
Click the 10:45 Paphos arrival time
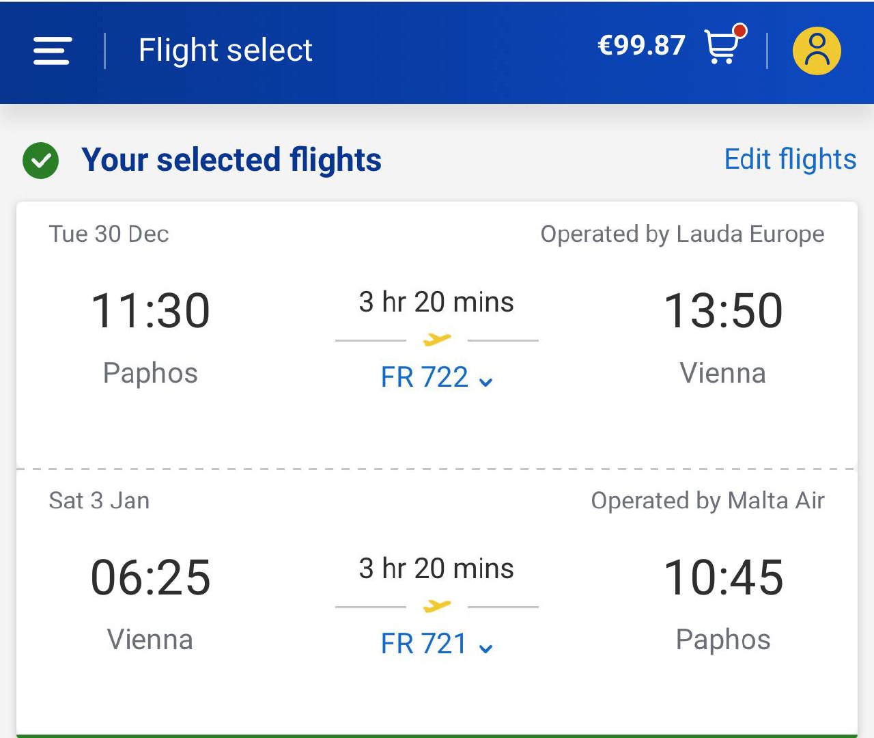tap(723, 577)
